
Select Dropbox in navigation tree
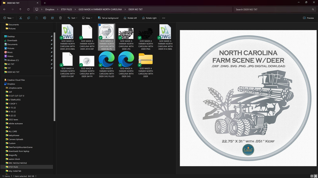pyautogui.click(x=11, y=84)
